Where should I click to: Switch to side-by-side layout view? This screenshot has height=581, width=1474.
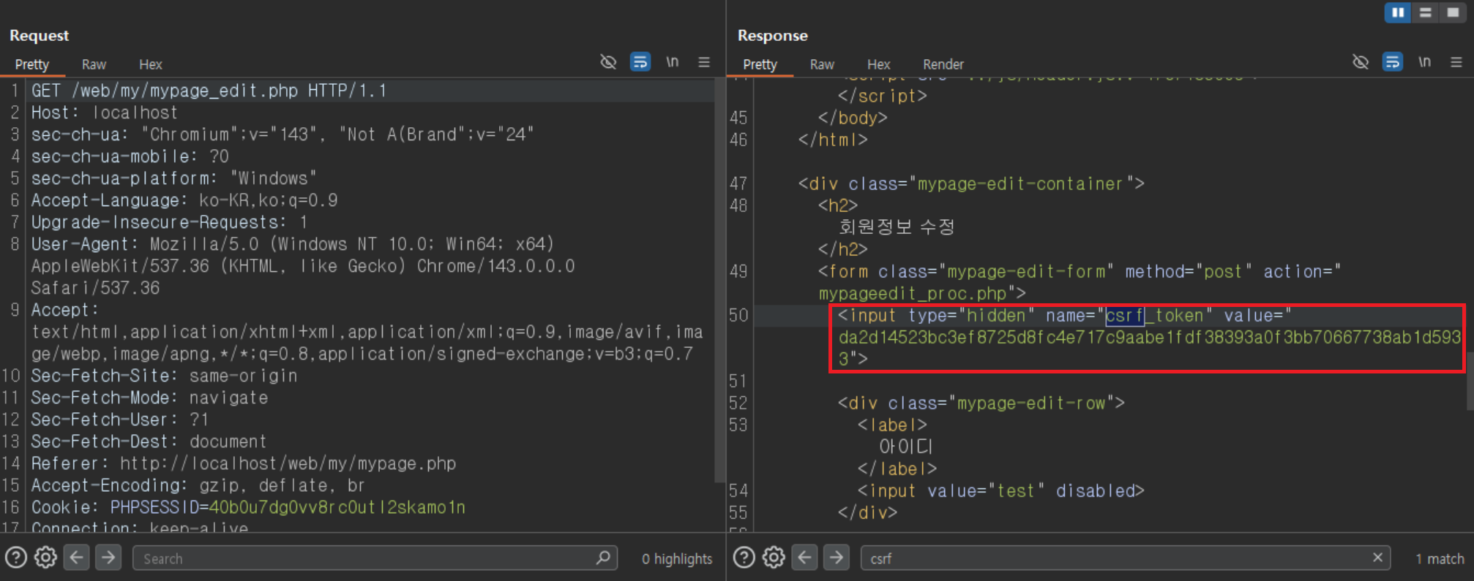click(x=1398, y=12)
